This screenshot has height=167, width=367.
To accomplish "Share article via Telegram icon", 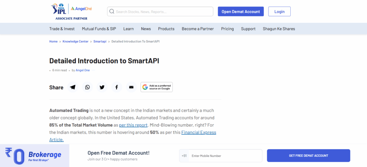I will click(73, 87).
